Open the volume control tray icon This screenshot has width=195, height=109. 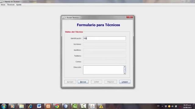(x=172, y=106)
